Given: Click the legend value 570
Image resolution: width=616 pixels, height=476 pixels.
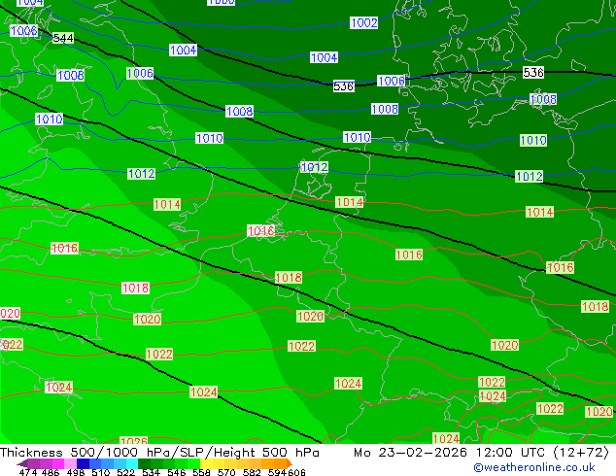Looking at the screenshot, I should click(226, 472).
